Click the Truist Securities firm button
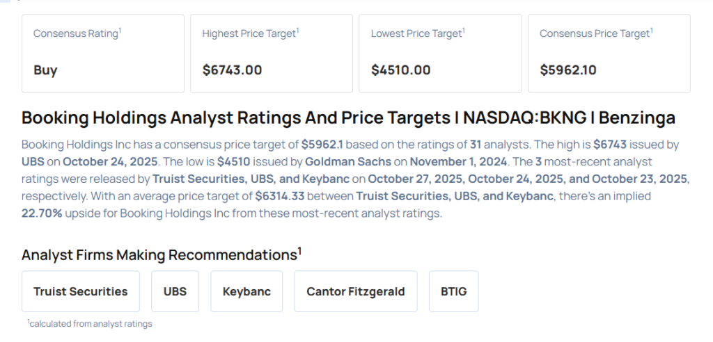The height and width of the screenshot is (342, 713). coord(81,291)
